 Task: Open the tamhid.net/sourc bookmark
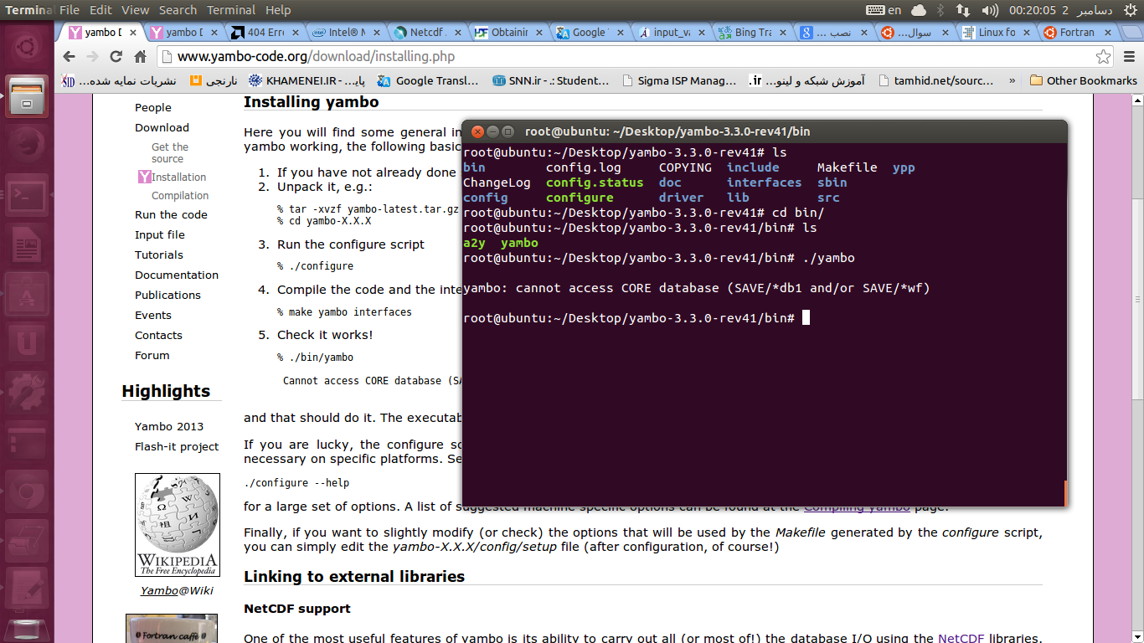click(936, 81)
